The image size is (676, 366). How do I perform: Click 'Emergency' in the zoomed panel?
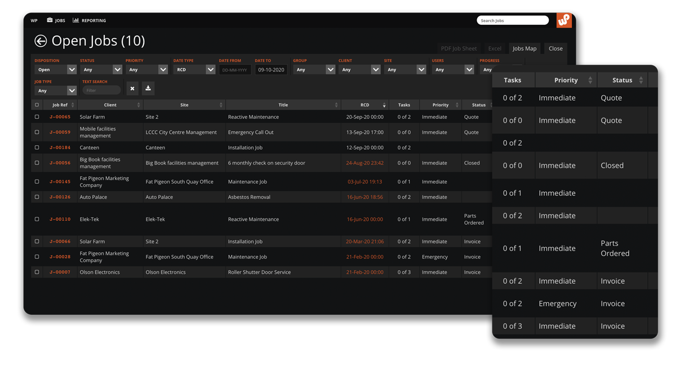[558, 303]
